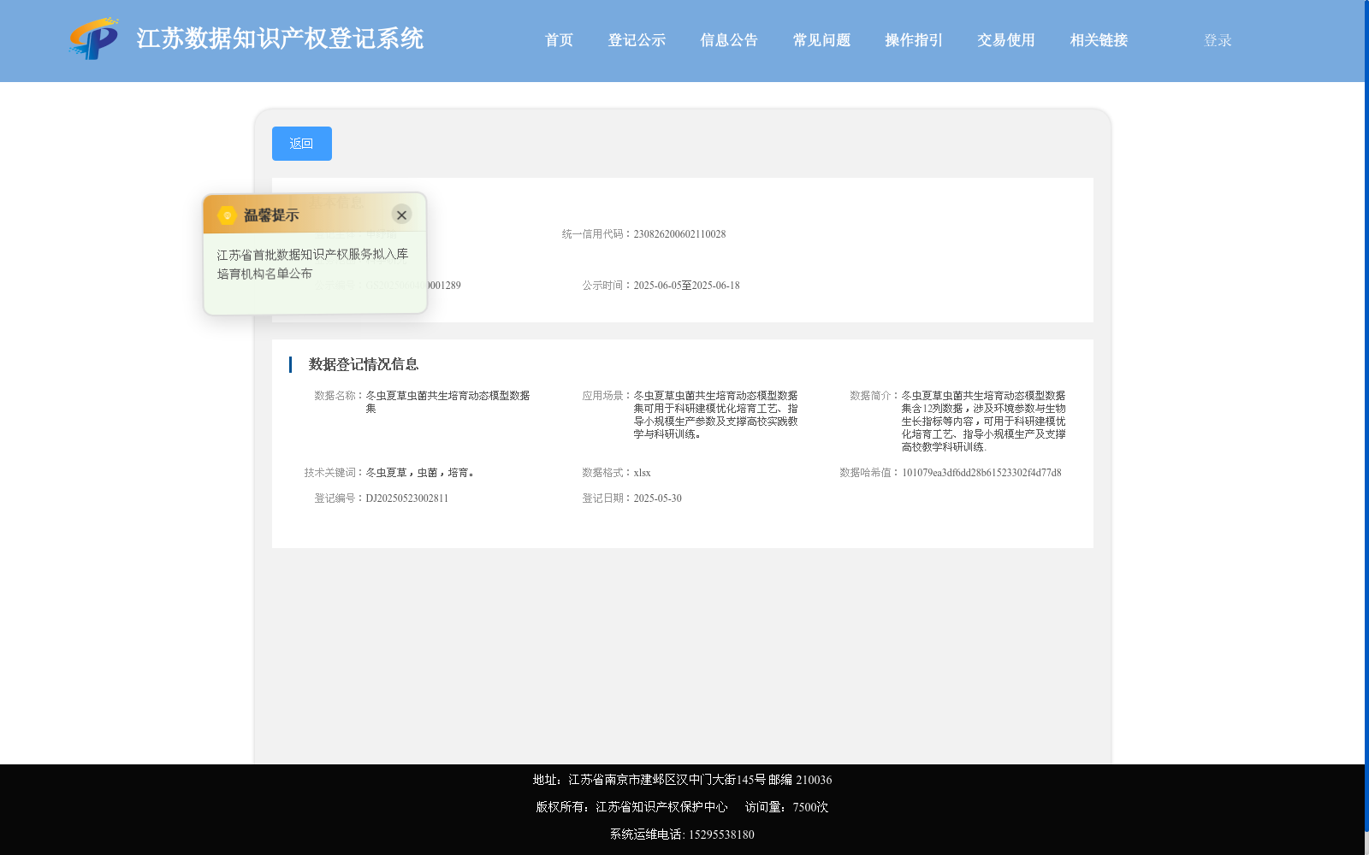
Task: Open the 相关链接 menu item
Action: coord(1099,40)
